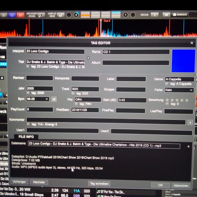The image size is (197, 197).
Task: Open Browser Zoom magnifier button
Action: click(x=41, y=15)
